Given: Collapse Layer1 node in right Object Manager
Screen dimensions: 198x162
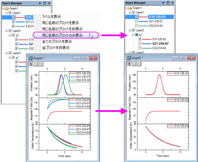Looking at the screenshot, I should (x=130, y=12).
